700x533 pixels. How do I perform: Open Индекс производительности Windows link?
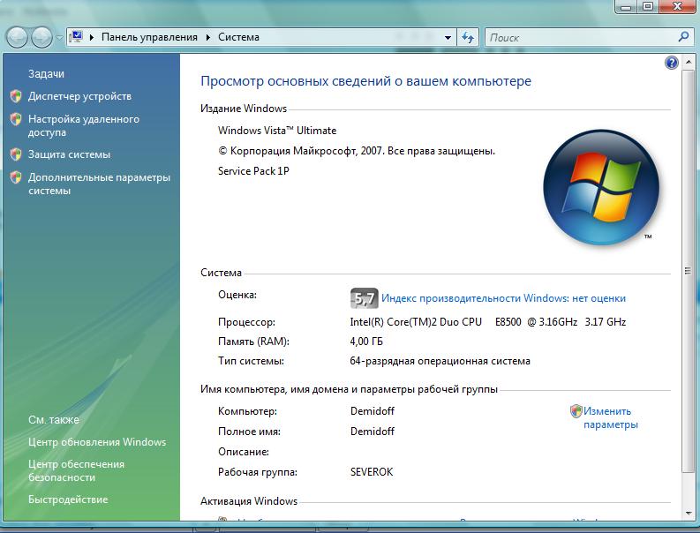click(503, 298)
